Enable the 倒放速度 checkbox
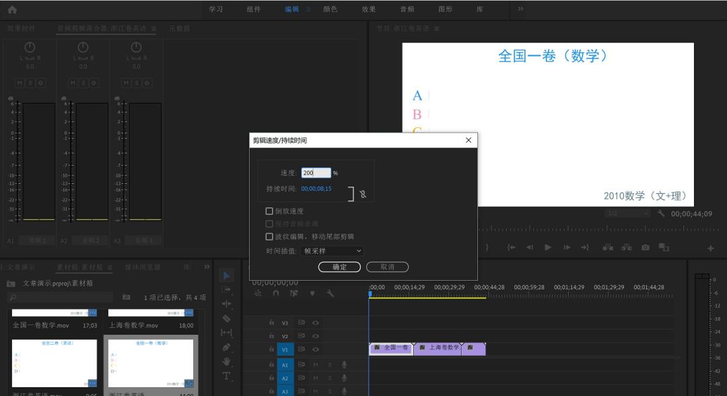727x396 pixels. 269,211
